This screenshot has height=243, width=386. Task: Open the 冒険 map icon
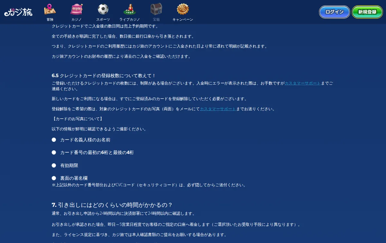pos(50,9)
